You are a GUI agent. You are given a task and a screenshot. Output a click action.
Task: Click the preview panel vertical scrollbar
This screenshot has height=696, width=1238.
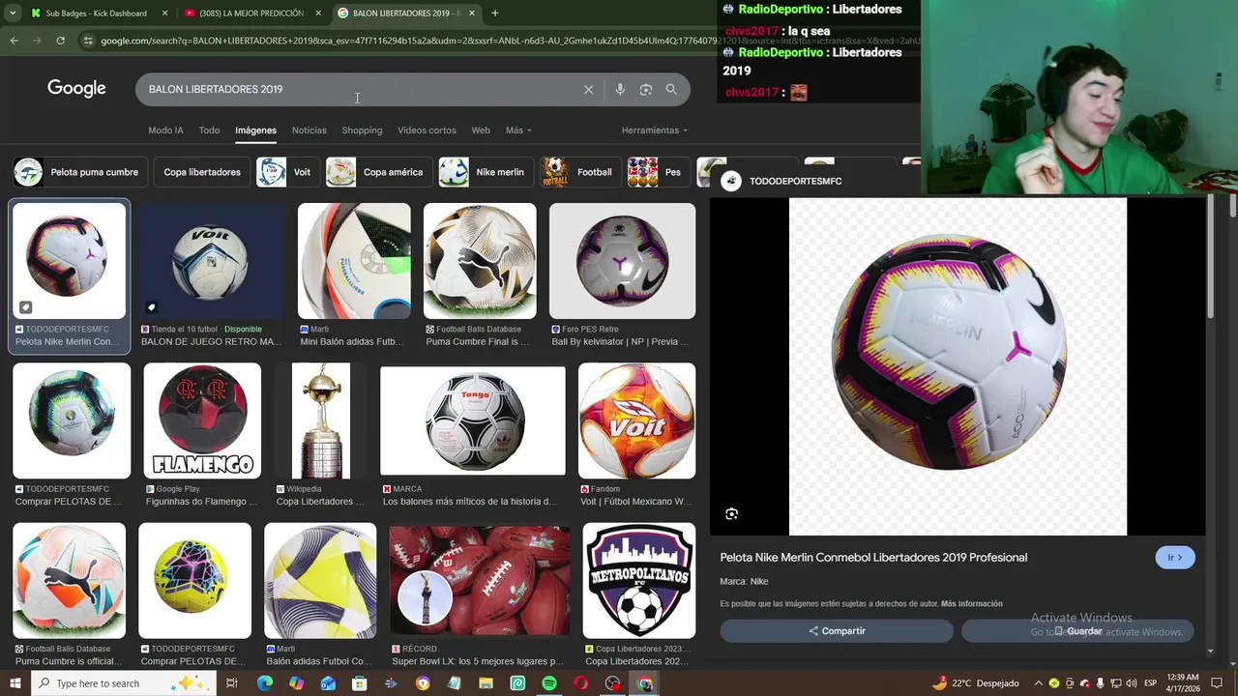coord(1209,257)
